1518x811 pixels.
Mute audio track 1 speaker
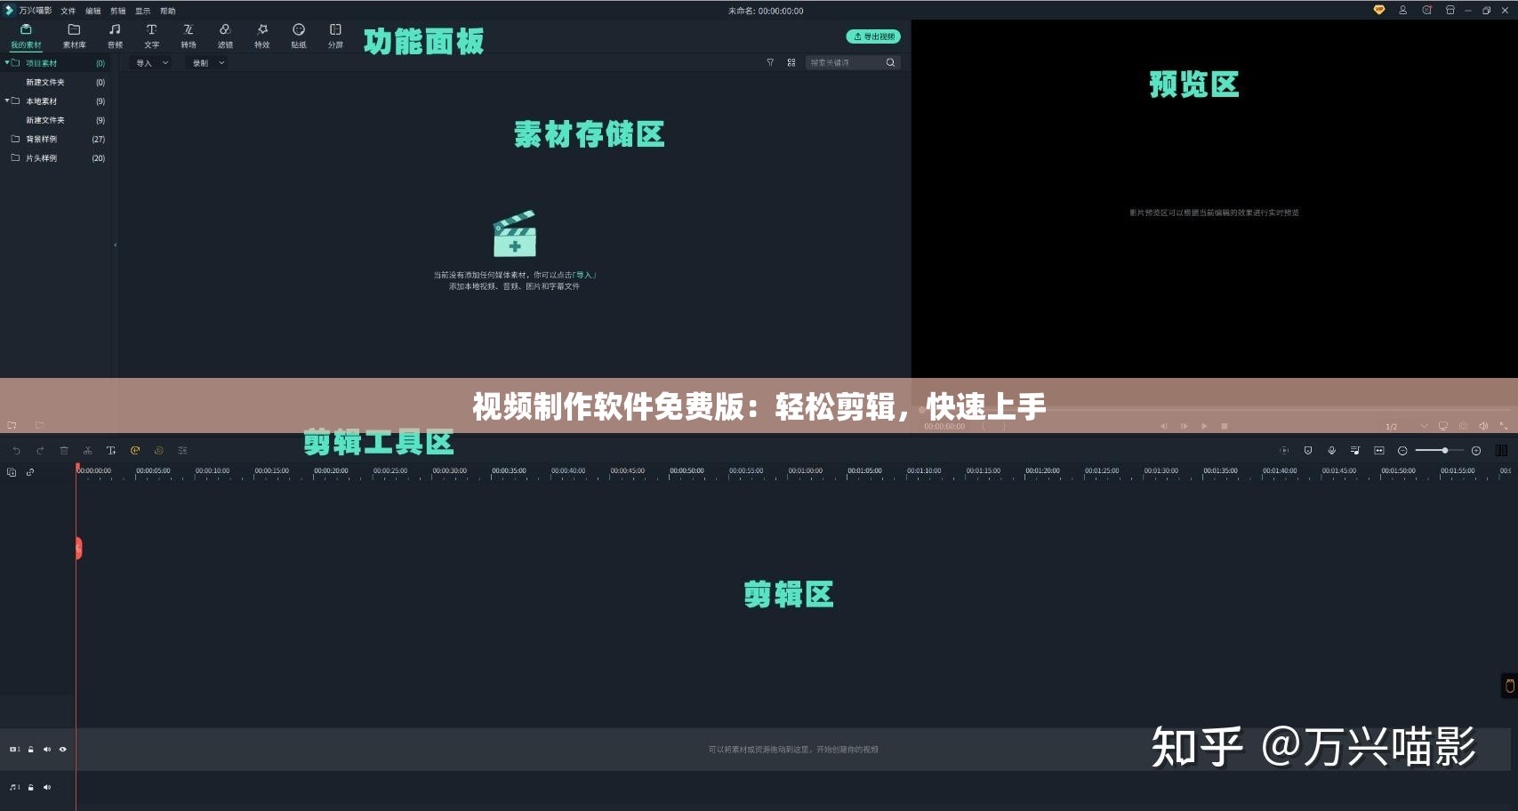tap(47, 787)
